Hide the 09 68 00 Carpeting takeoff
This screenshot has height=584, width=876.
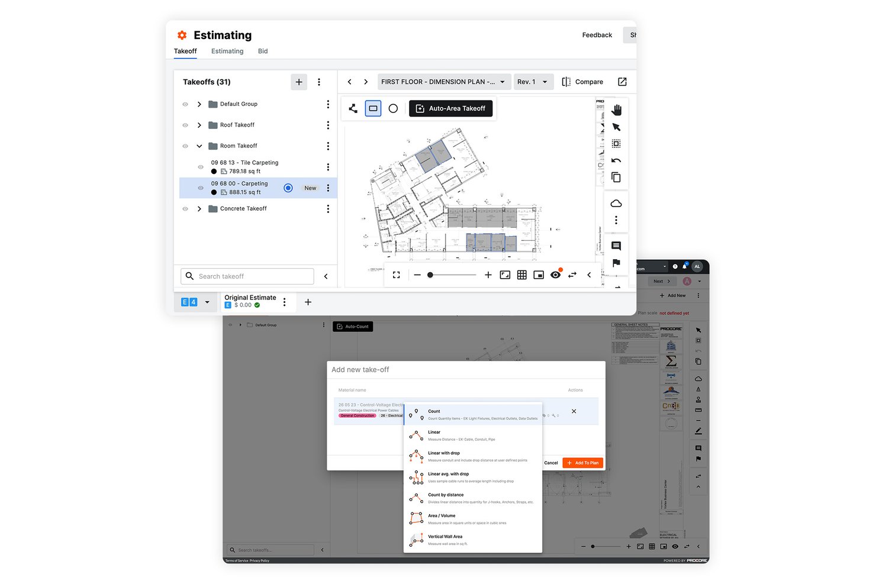point(201,188)
